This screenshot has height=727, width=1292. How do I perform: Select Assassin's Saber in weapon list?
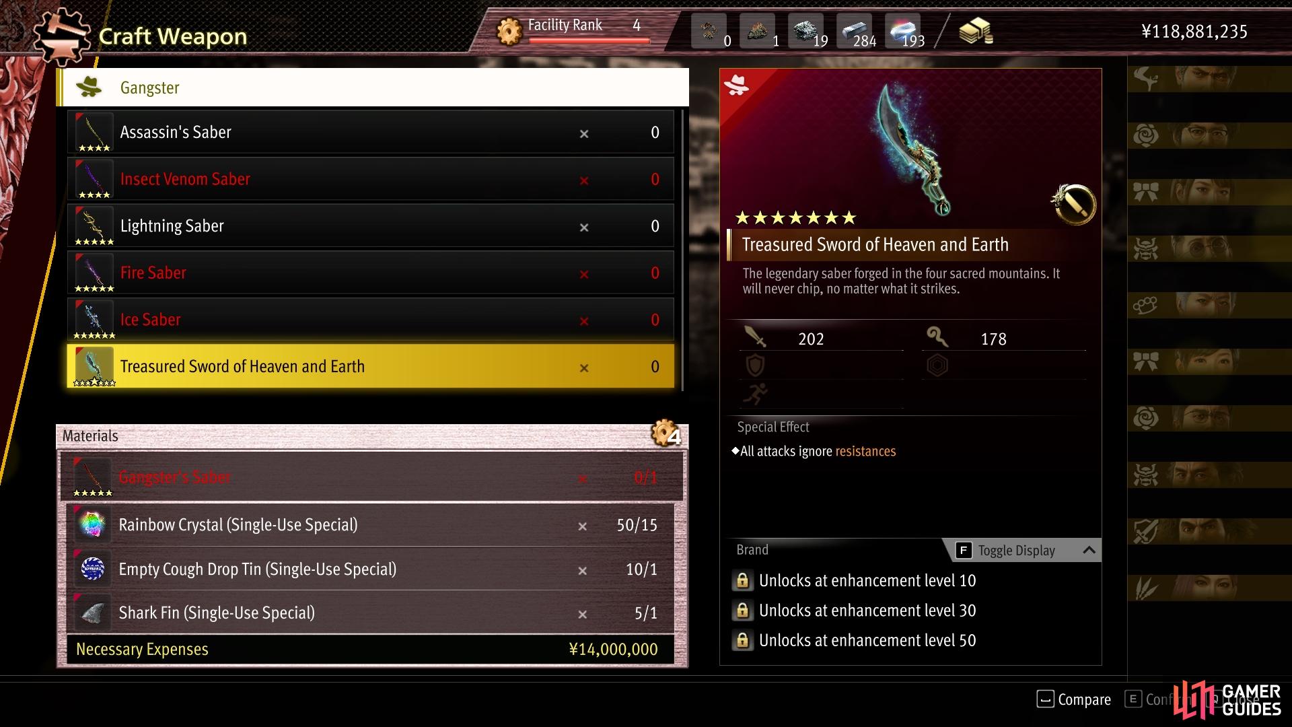pyautogui.click(x=370, y=133)
